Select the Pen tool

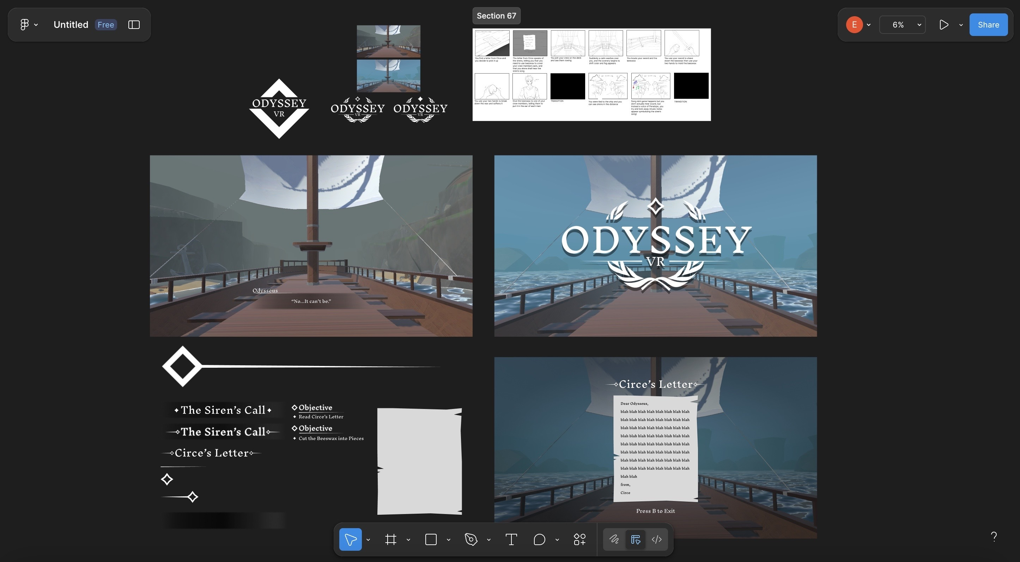coord(471,539)
